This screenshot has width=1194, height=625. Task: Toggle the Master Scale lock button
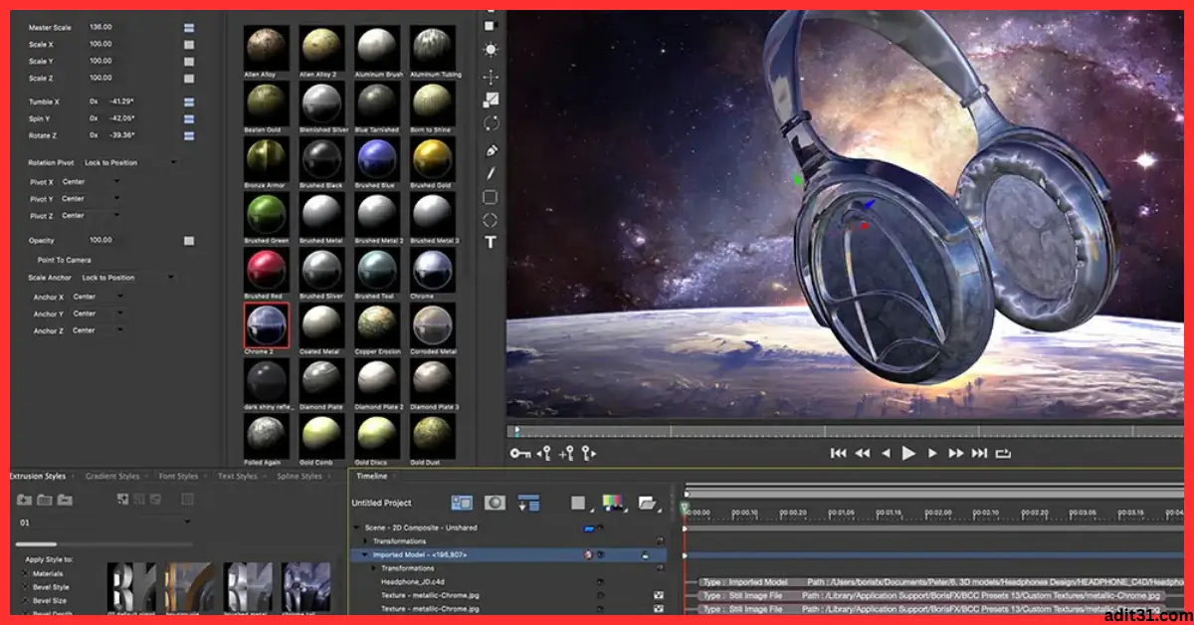click(x=189, y=28)
